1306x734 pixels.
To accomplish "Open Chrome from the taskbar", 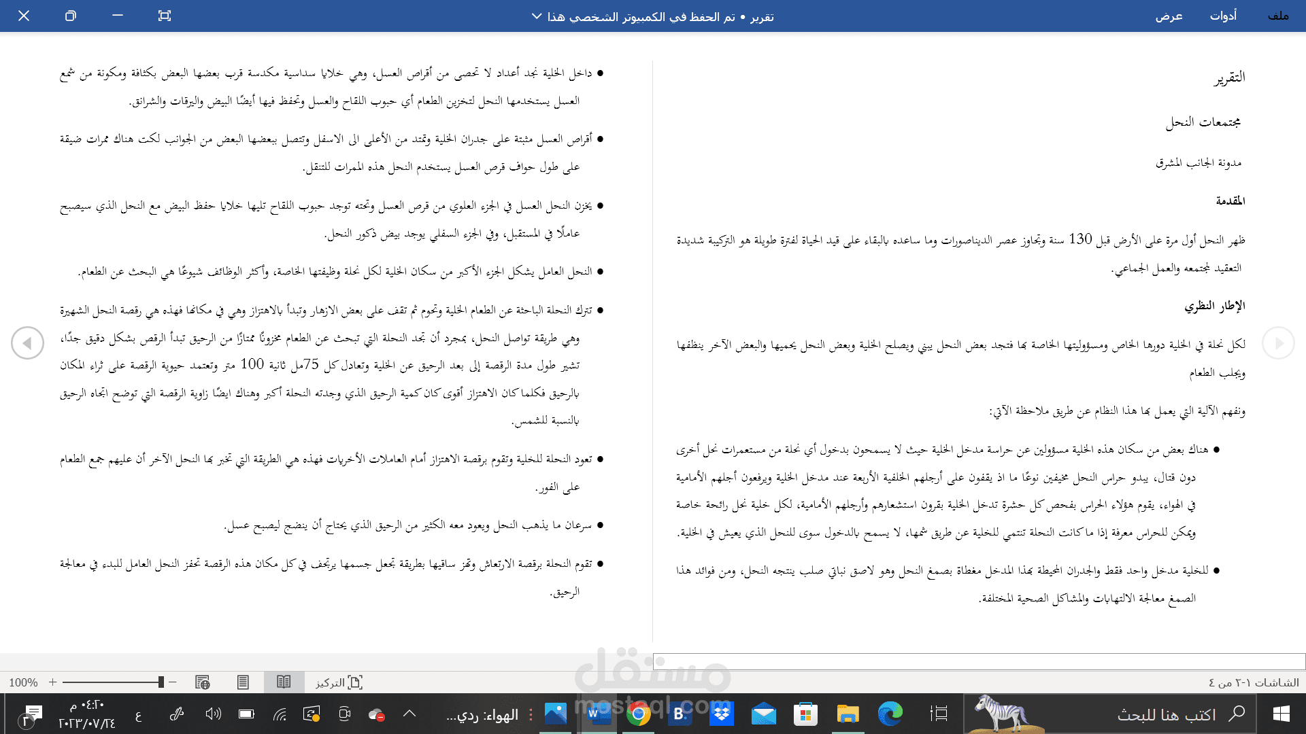I will point(639,714).
